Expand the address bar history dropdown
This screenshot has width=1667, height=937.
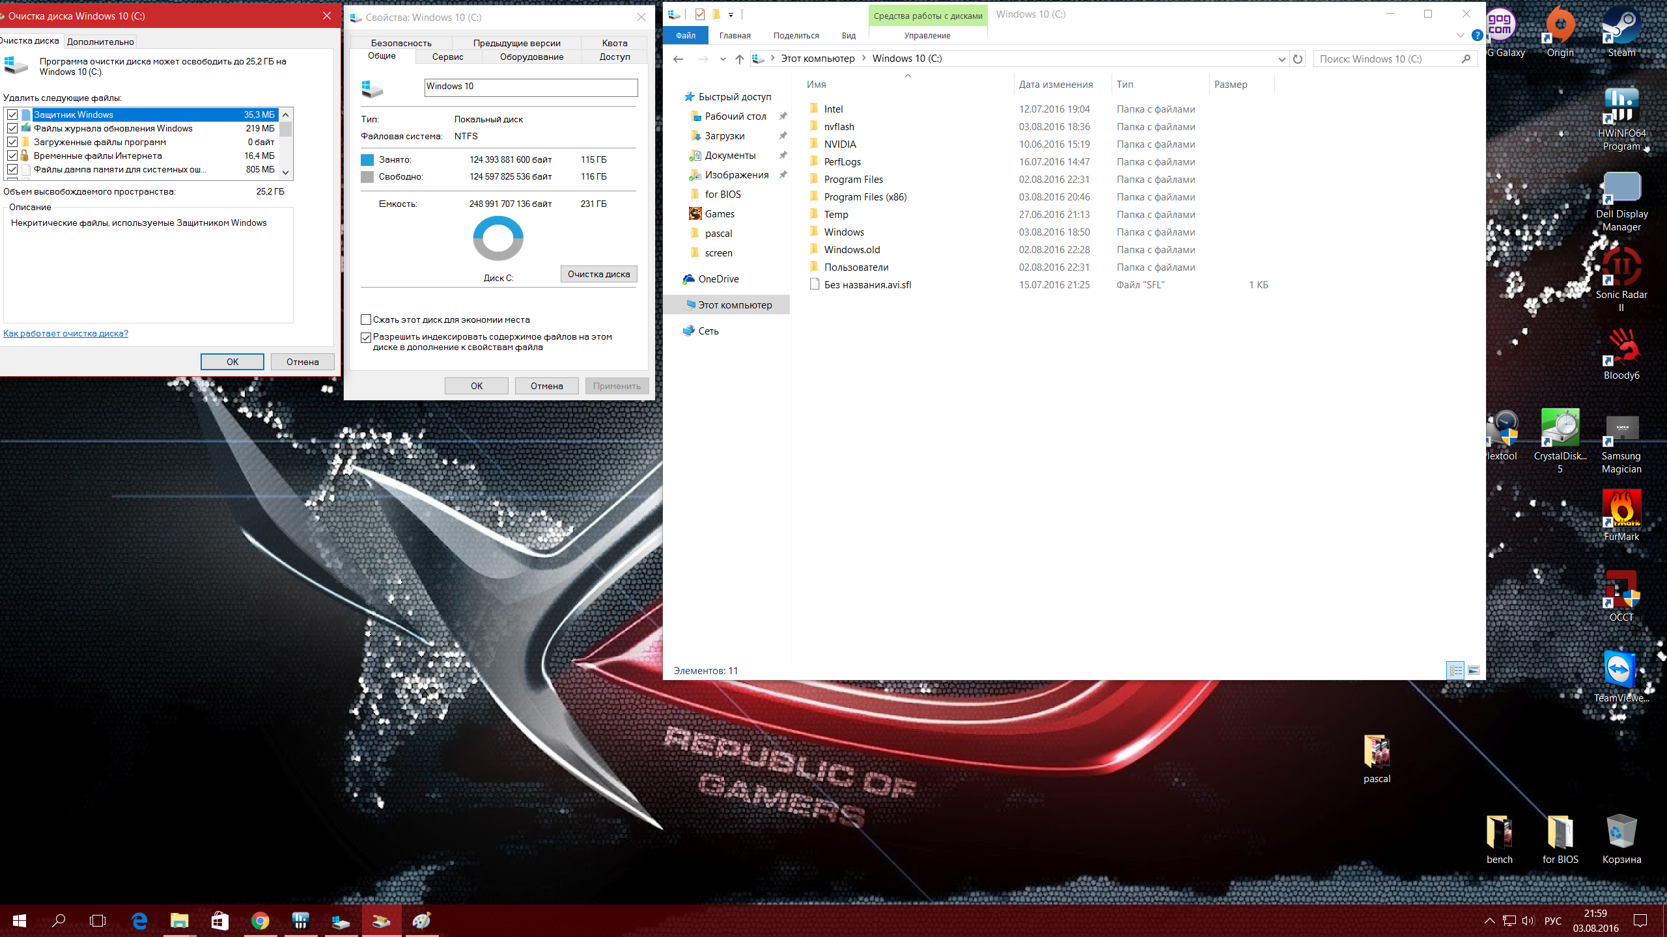[x=1282, y=59]
